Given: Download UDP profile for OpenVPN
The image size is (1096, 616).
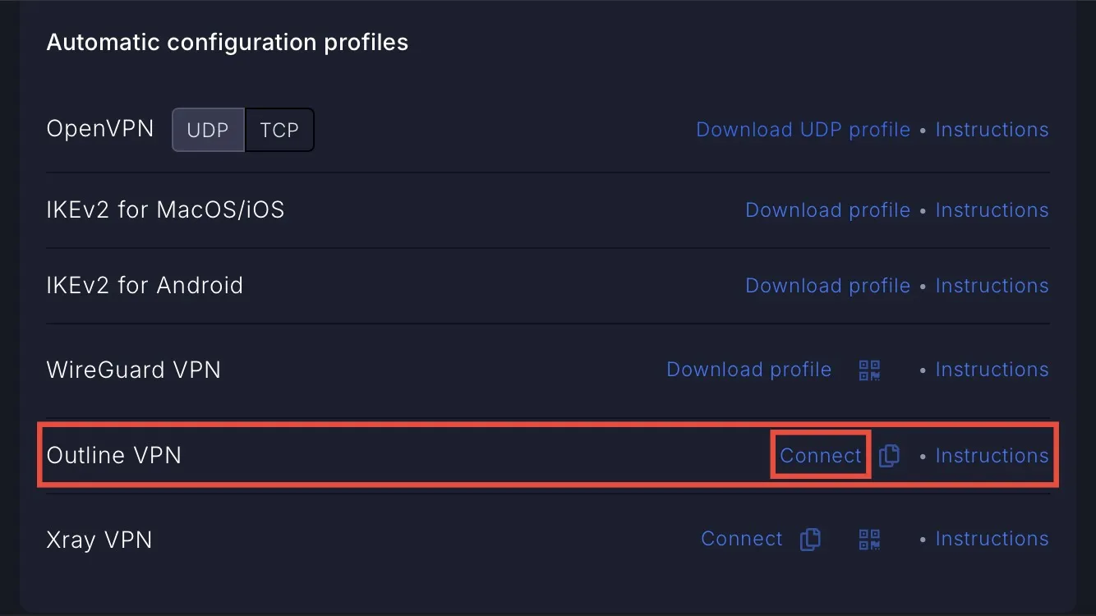Looking at the screenshot, I should pyautogui.click(x=803, y=130).
